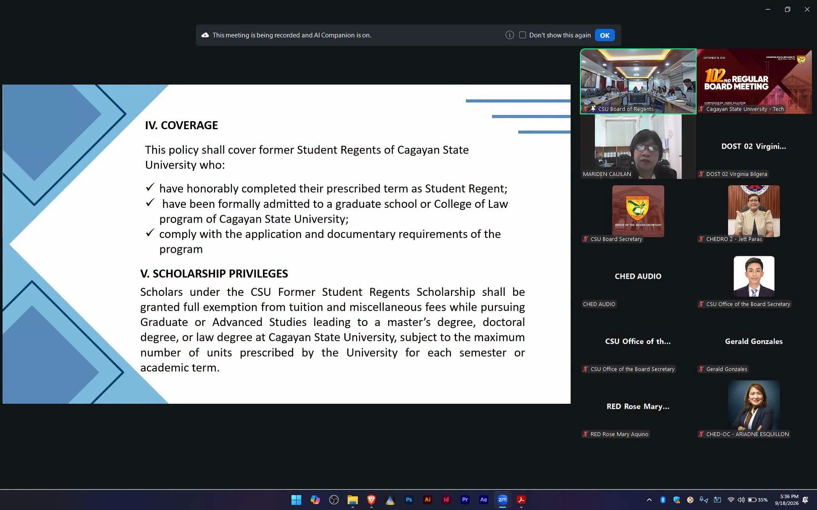Select CHEDRO 2 - Jett Paras tile
The height and width of the screenshot is (510, 817).
coord(754,212)
